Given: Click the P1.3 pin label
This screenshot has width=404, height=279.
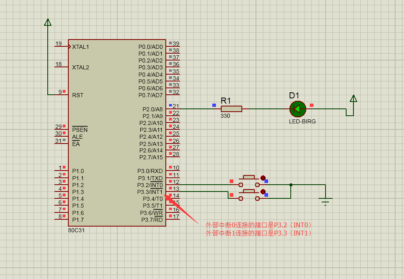Looking at the screenshot, I should click(x=78, y=192).
